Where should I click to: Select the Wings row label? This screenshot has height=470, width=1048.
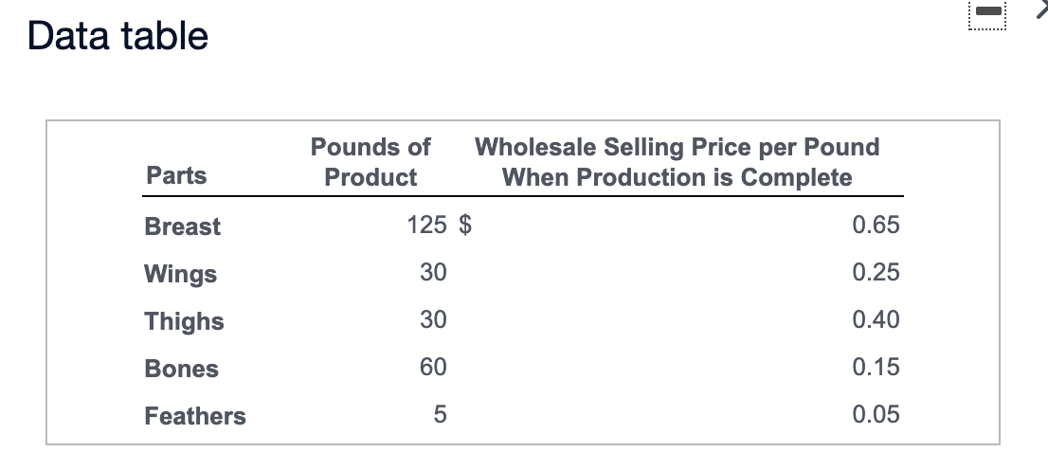coord(180,274)
